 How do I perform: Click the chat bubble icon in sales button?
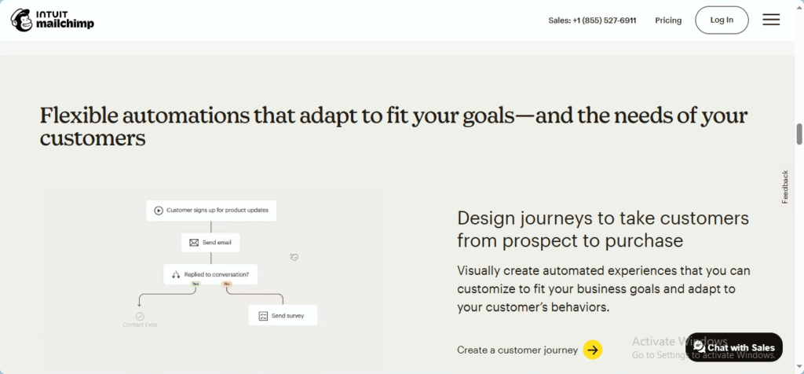[x=699, y=346]
